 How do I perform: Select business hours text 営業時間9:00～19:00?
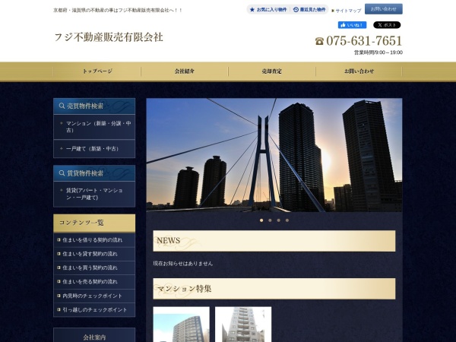[378, 52]
